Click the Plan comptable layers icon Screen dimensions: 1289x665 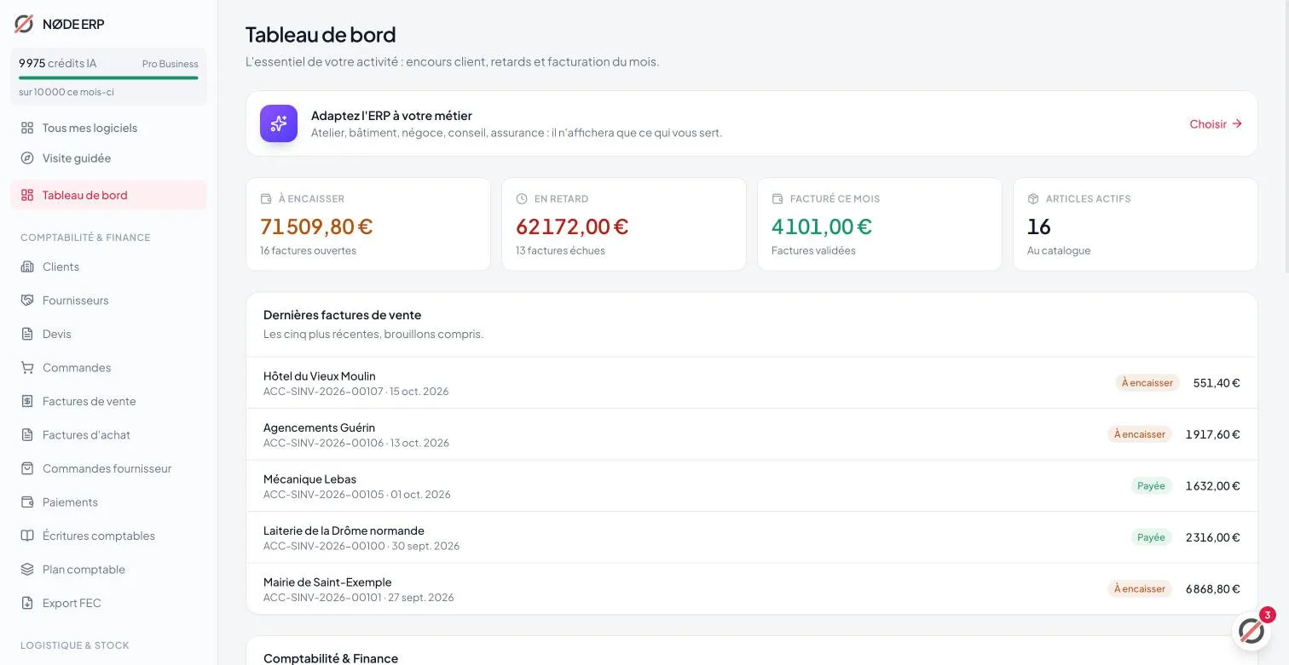point(27,570)
